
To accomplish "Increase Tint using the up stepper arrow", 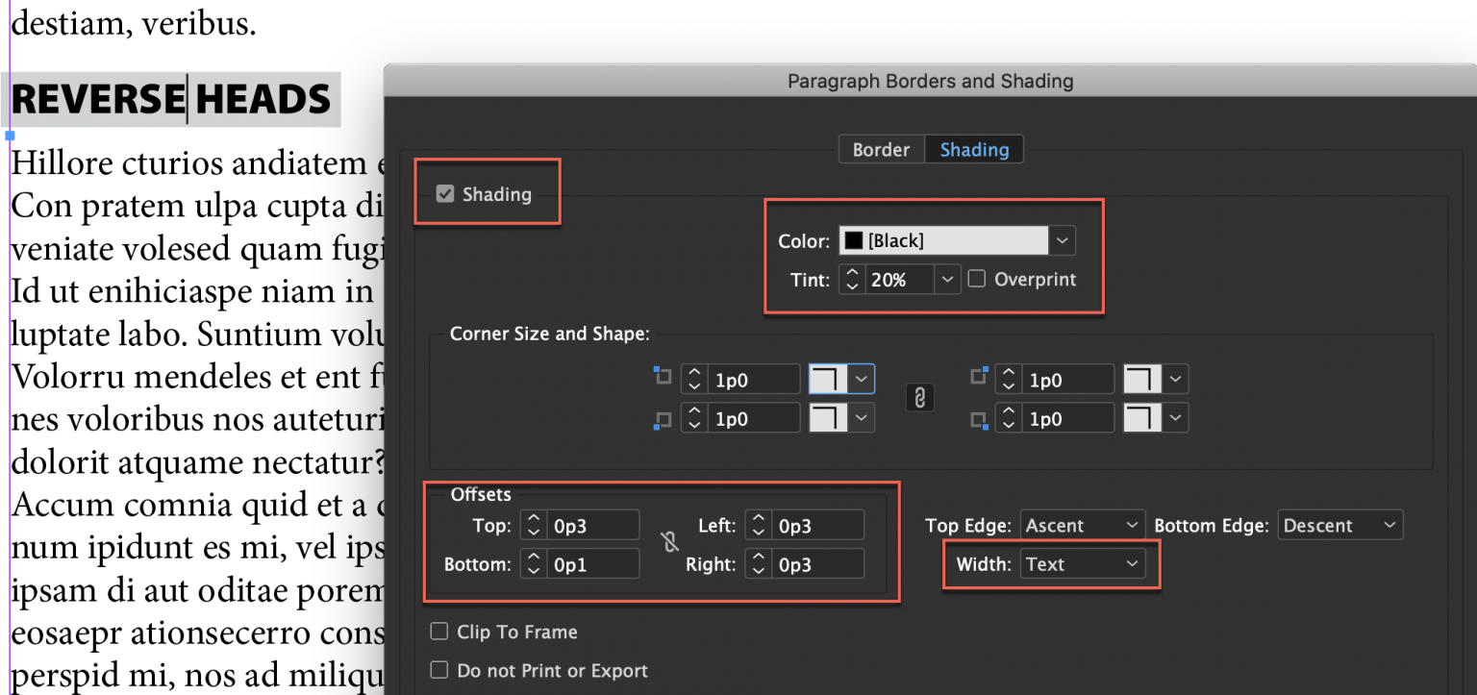I will click(852, 273).
